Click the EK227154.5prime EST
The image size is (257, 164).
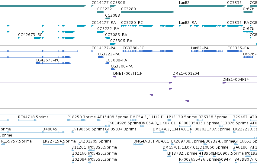(53, 144)
